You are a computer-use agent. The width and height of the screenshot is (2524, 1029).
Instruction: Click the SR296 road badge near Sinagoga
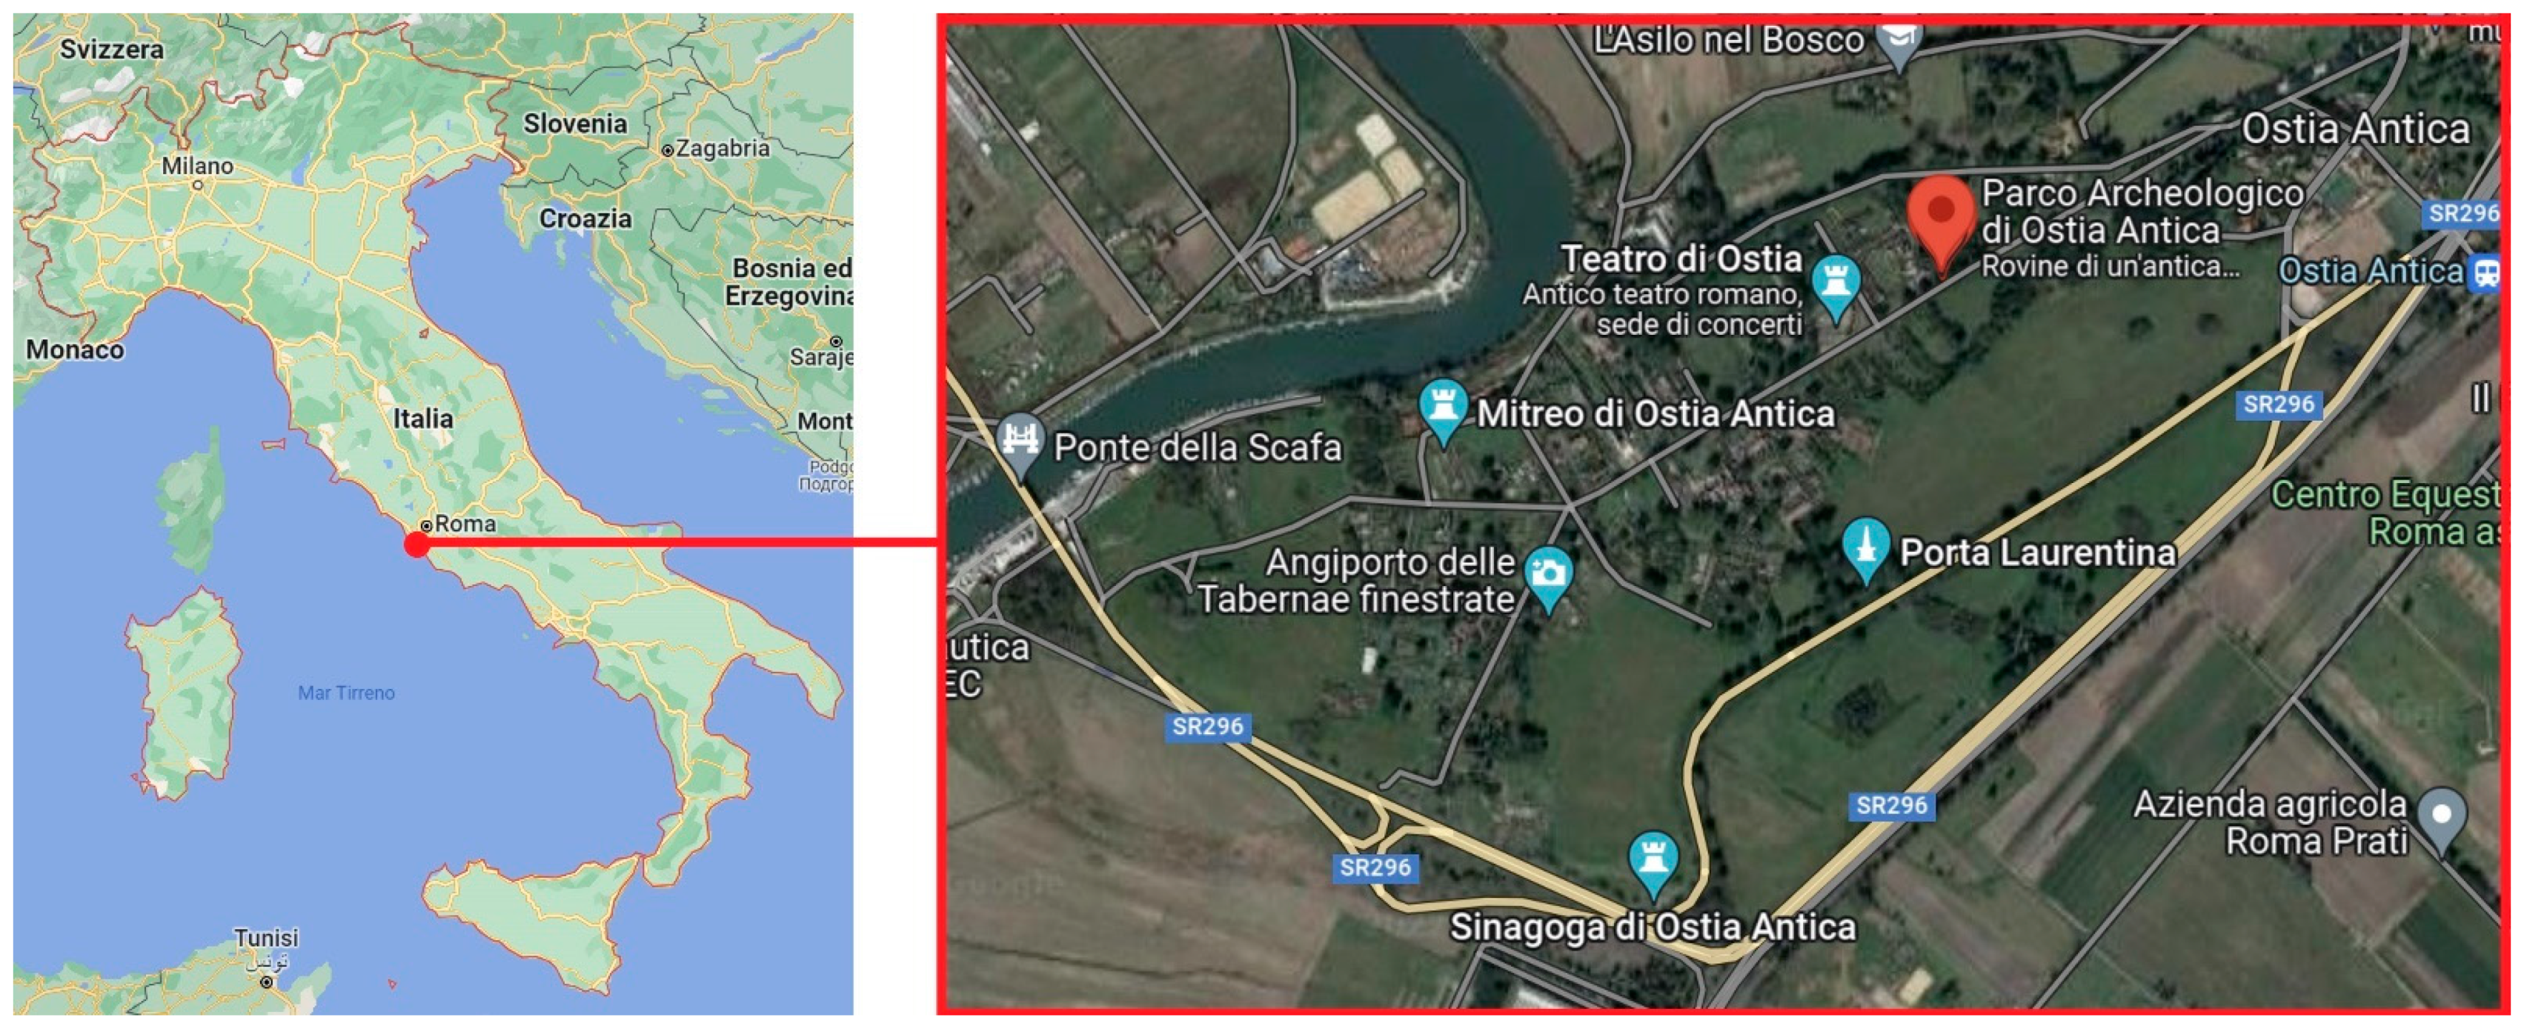click(x=1376, y=867)
